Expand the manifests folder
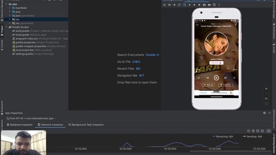Viewport: 276px width, 155px height. click(9, 8)
